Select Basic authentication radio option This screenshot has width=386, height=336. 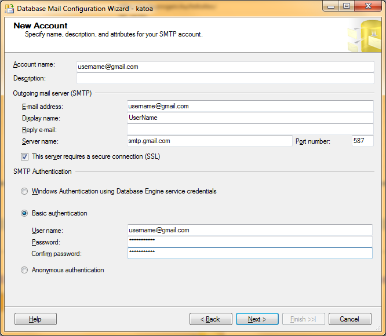[x=24, y=213]
